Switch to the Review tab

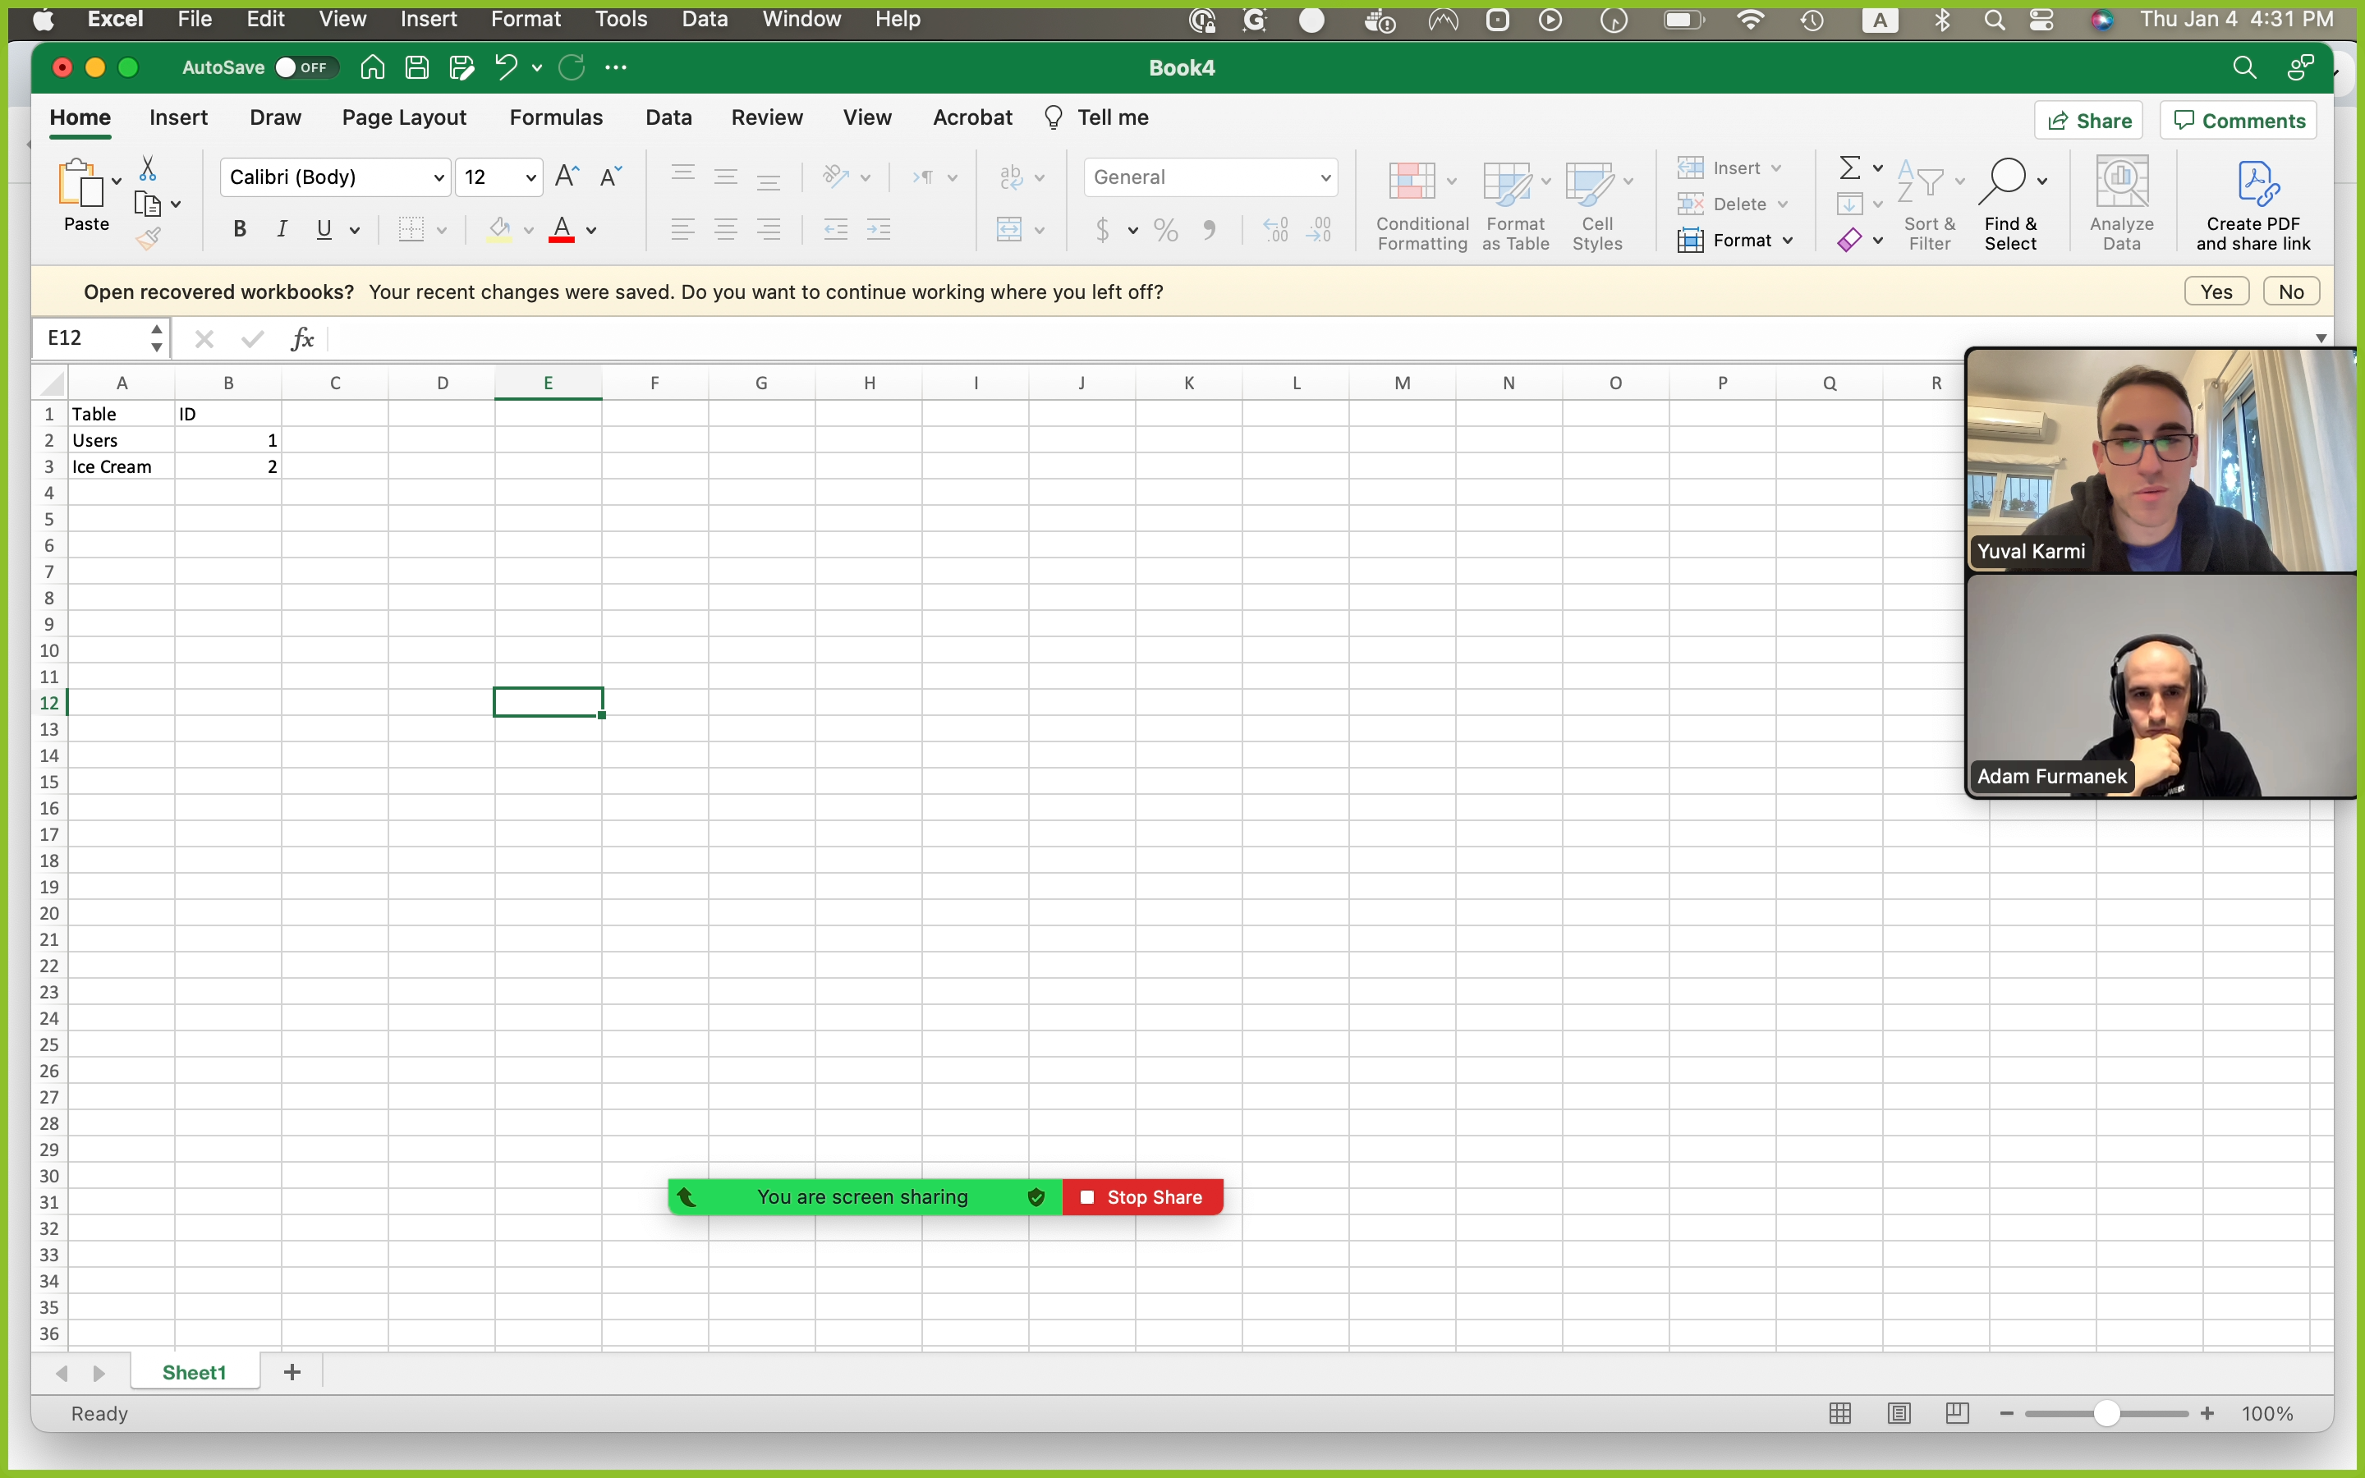coord(766,117)
